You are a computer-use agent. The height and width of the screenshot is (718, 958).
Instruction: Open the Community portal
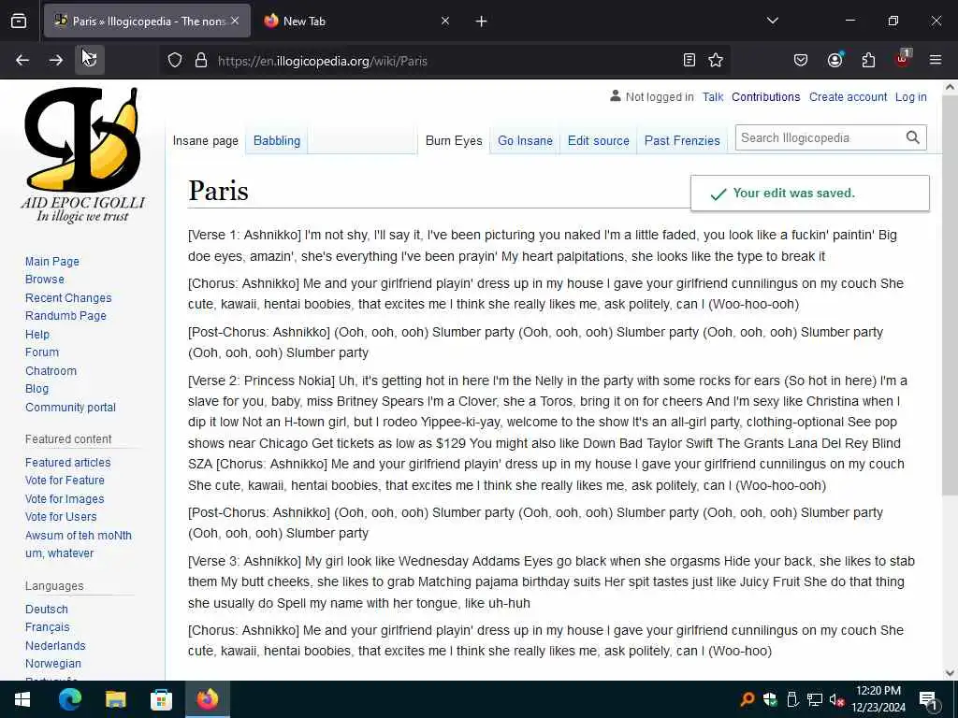70,408
